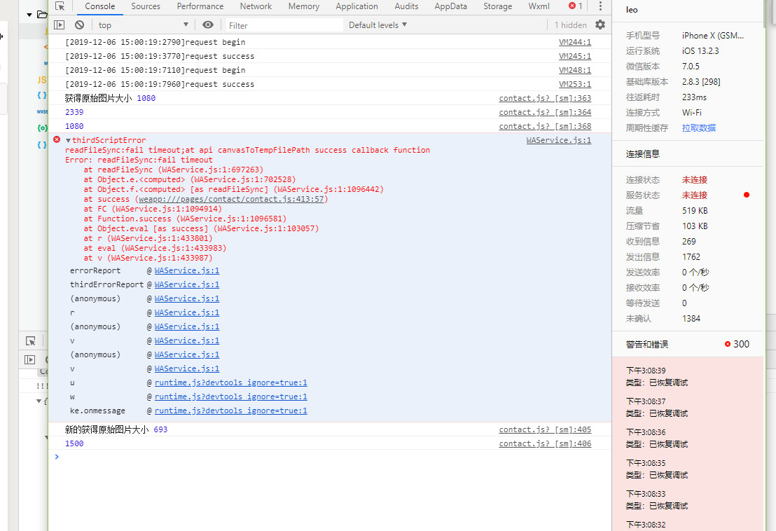This screenshot has height=531, width=776.
Task: Open contact.js? [sm]:405 source link
Action: pyautogui.click(x=545, y=429)
